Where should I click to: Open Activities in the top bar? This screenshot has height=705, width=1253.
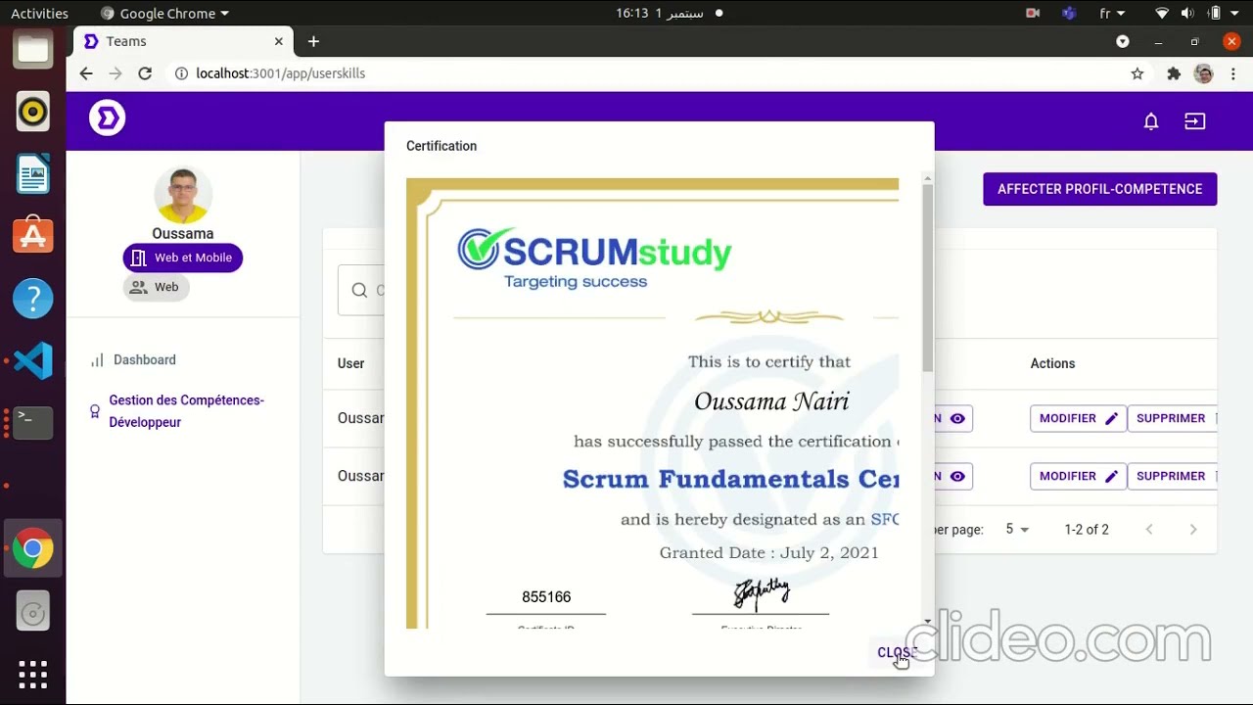point(39,14)
